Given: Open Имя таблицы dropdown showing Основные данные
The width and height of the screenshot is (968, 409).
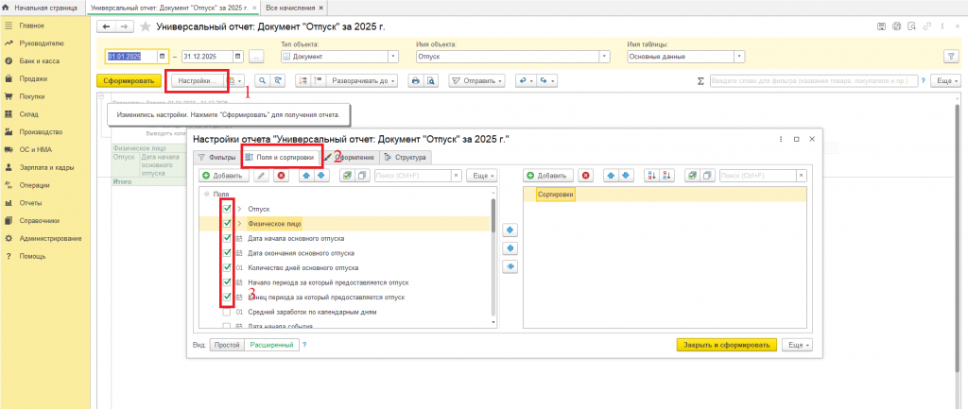Looking at the screenshot, I should pos(739,56).
